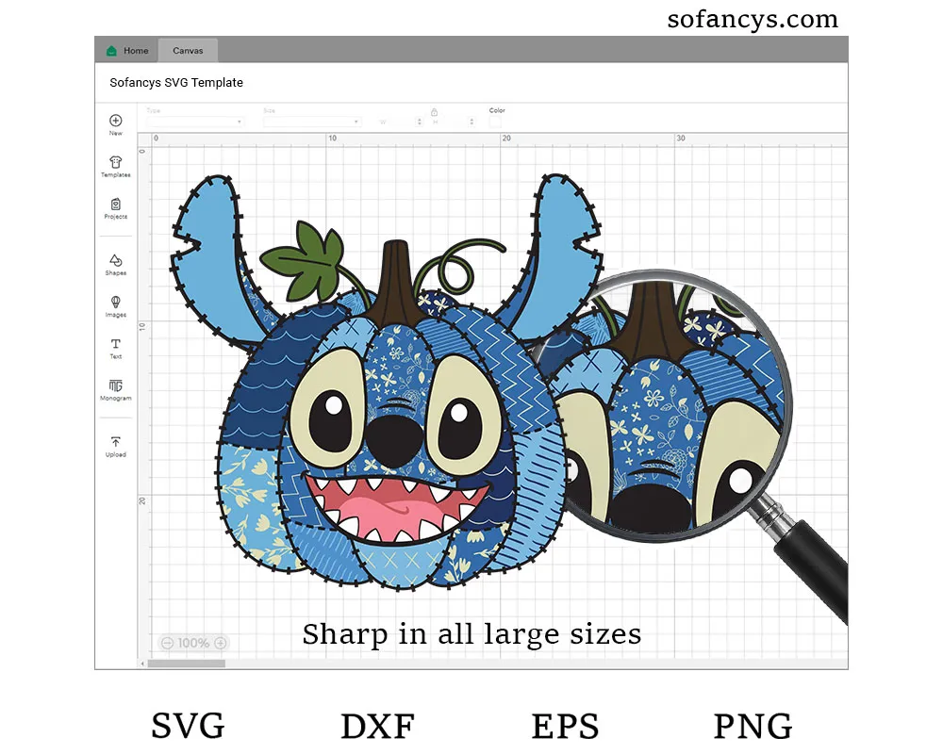Click the zoom in plus button
The image size is (943, 754).
coord(221,643)
